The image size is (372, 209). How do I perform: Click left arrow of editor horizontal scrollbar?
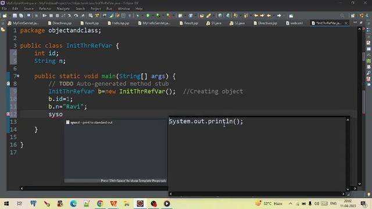tap(22, 188)
